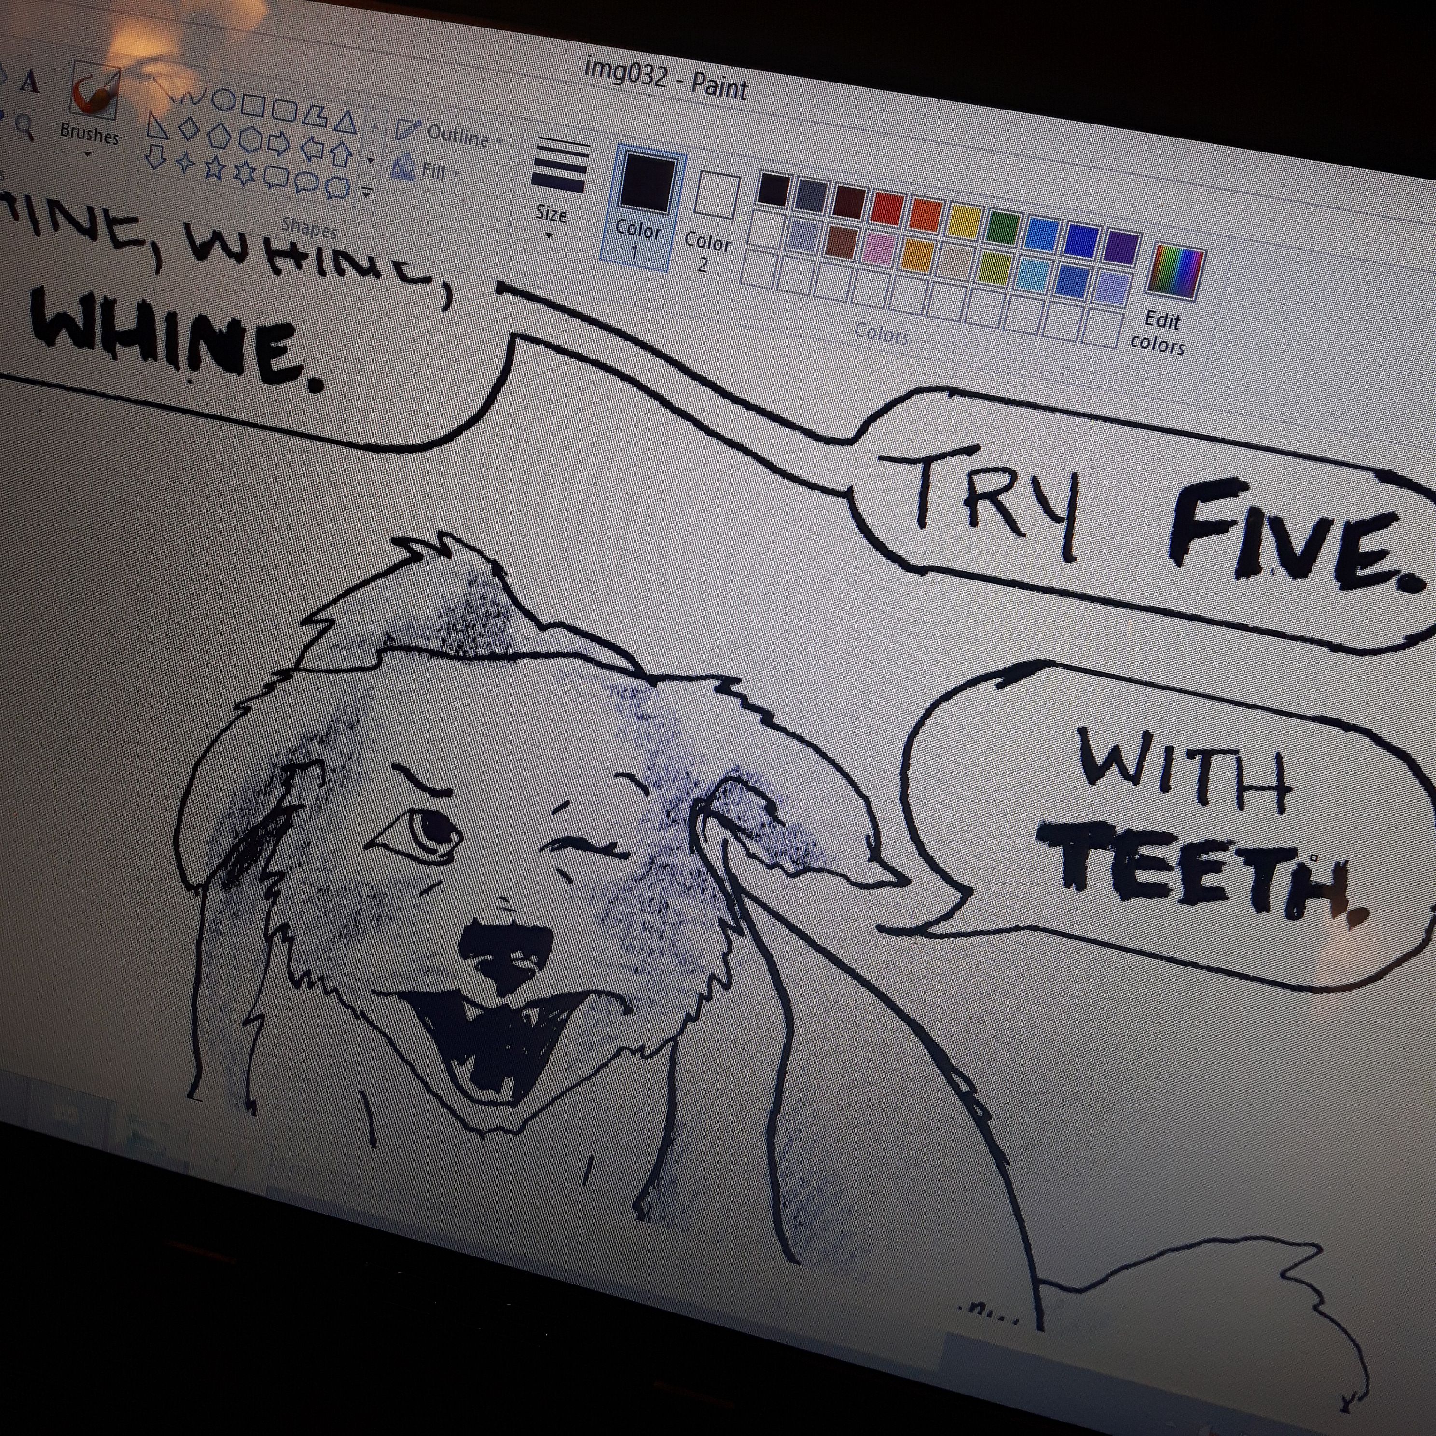Select the Right arrow shape
This screenshot has width=1436, height=1436.
tap(279, 144)
